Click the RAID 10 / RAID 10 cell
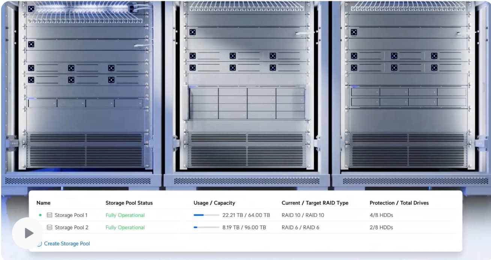 303,215
